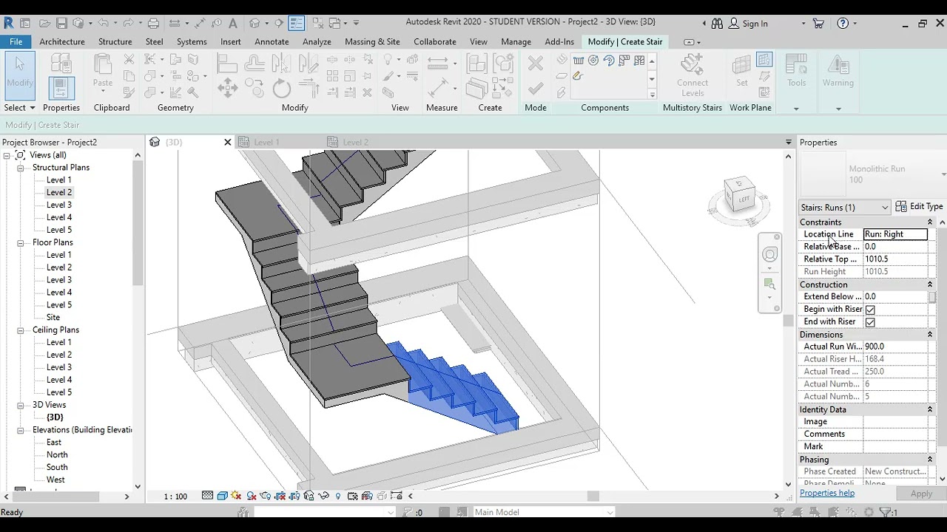Click the Print icon in quick access toolbar

153,24
